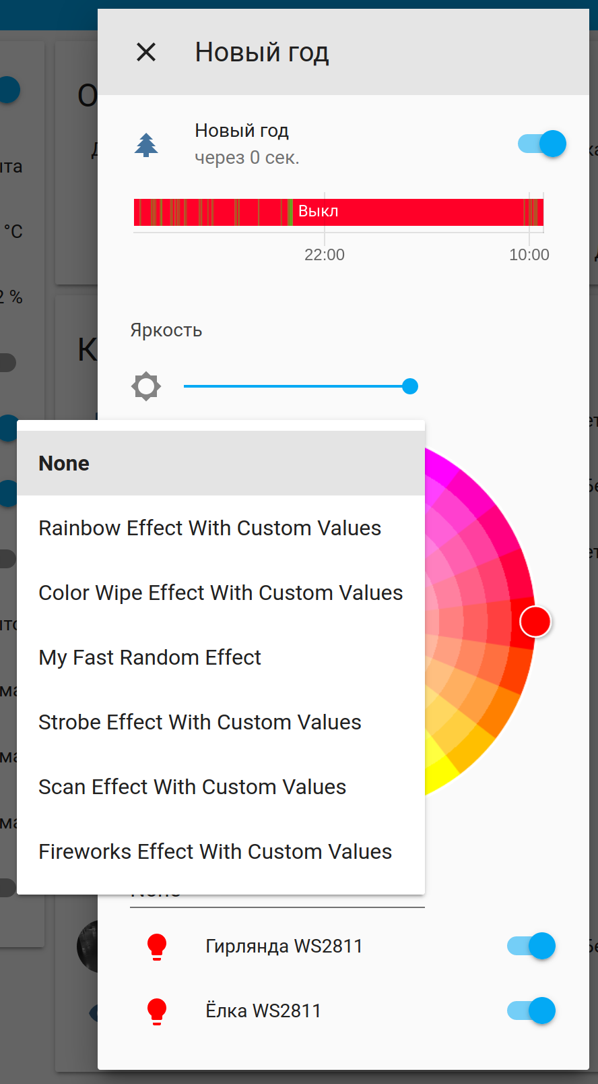The width and height of the screenshot is (598, 1084).
Task: Choose Rainbow Effect With Custom Values
Action: (x=209, y=528)
